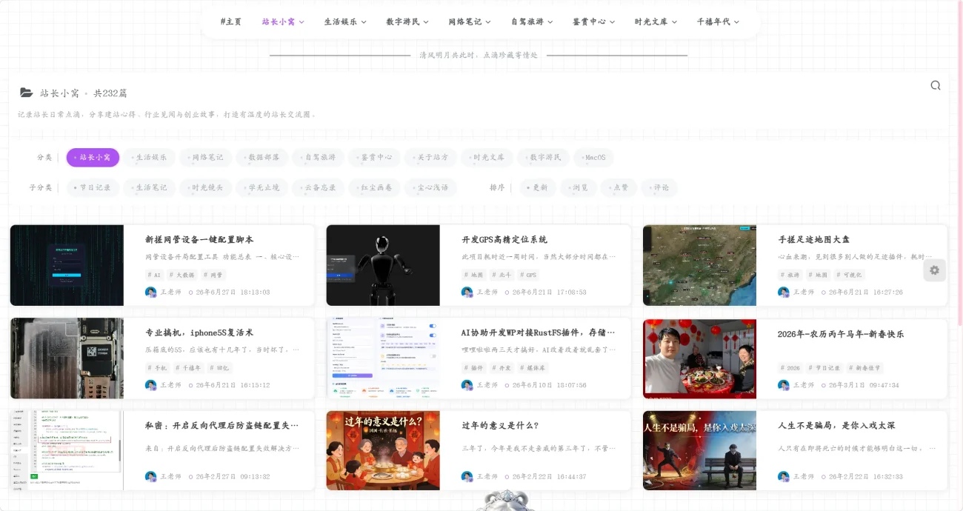Image resolution: width=963 pixels, height=511 pixels.
Task: Click the satellite map thumbnail of 足迹地图 post
Action: (699, 265)
